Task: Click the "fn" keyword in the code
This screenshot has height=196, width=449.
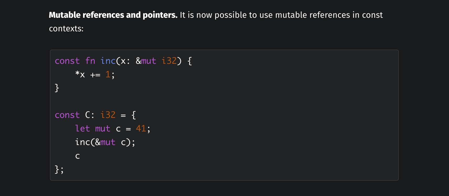Action: (90, 61)
